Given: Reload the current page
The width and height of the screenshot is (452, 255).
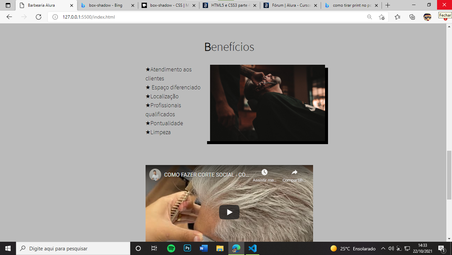Looking at the screenshot, I should click(x=39, y=17).
